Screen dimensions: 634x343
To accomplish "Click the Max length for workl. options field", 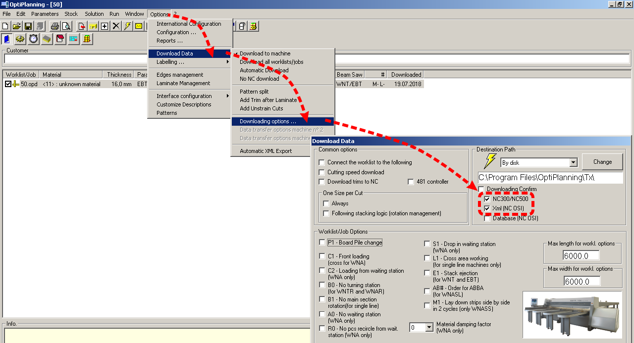I will point(581,255).
